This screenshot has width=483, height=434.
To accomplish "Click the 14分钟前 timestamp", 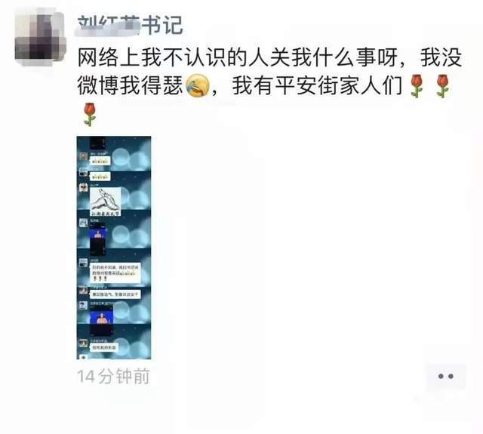I will tap(114, 376).
